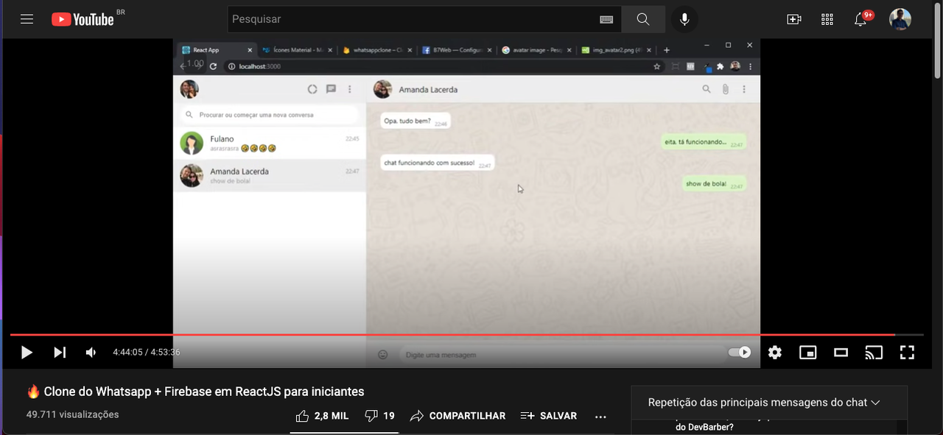This screenshot has width=943, height=435.
Task: Click the COMPARTILHAR share button
Action: click(x=458, y=416)
